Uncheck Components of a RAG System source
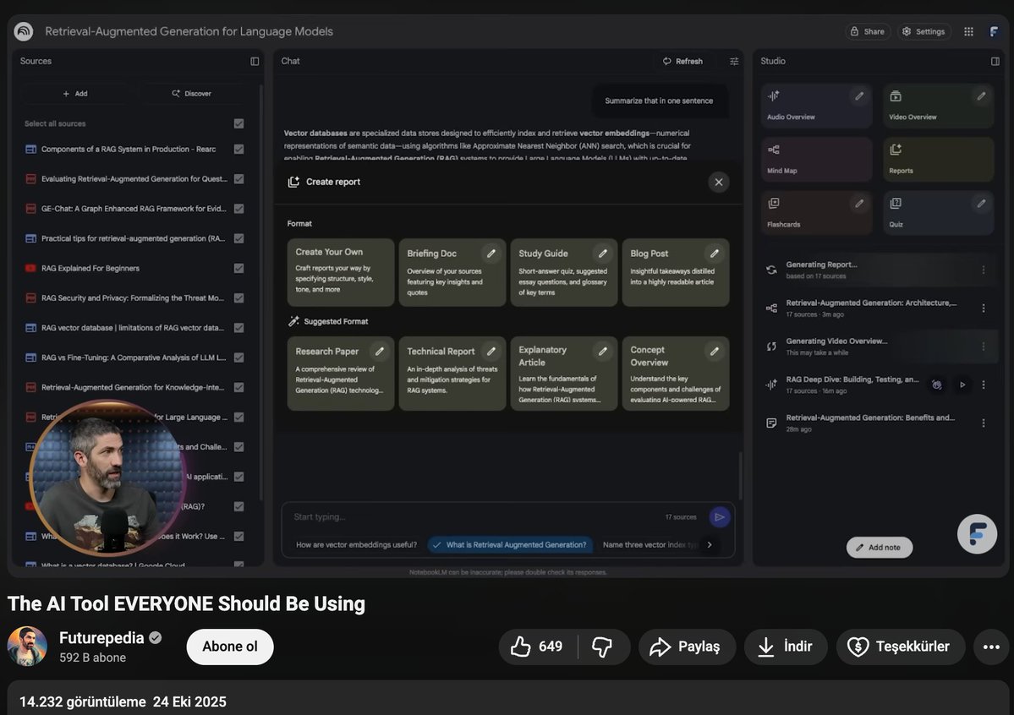Screen dimensions: 1014x715 tap(238, 150)
